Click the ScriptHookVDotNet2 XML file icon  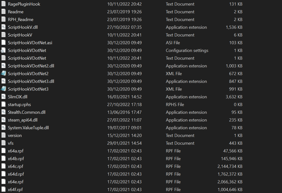click(3, 74)
